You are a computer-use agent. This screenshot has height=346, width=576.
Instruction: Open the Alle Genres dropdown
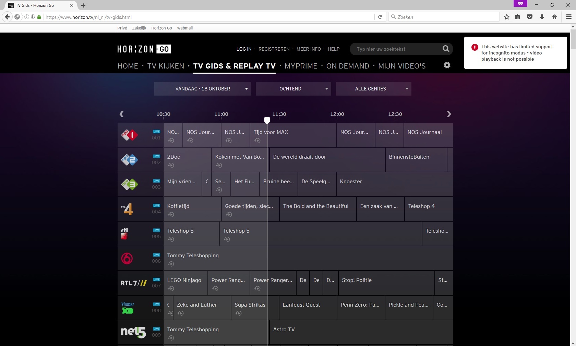(374, 89)
